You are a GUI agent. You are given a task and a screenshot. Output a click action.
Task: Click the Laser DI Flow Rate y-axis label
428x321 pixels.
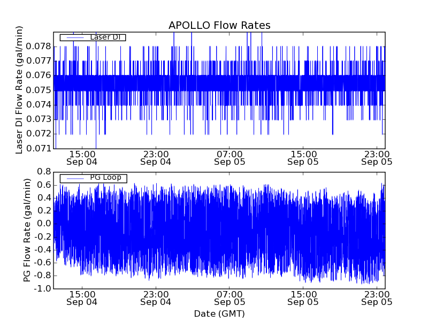coord(20,90)
